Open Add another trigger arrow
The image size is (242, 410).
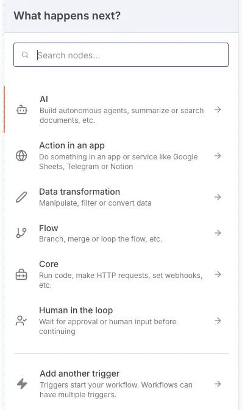(x=218, y=384)
